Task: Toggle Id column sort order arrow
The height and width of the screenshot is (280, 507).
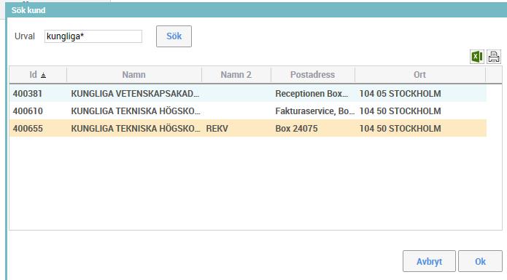Action: (x=43, y=75)
